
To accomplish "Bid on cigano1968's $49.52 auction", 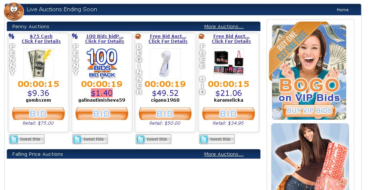I will pos(165,114).
